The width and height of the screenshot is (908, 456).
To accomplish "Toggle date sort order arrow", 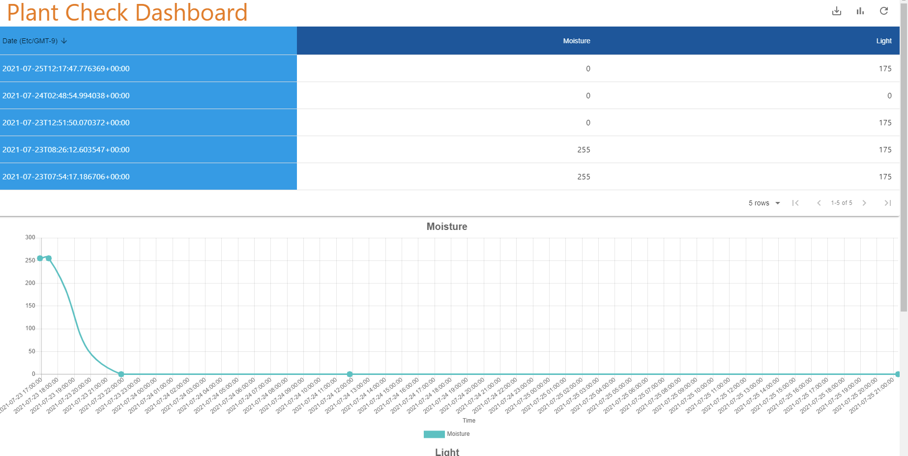I will (x=64, y=41).
